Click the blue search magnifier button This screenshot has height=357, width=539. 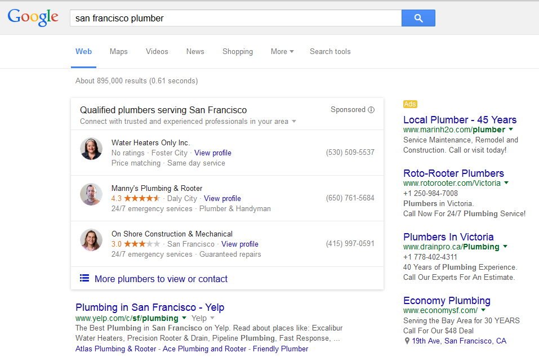pyautogui.click(x=418, y=18)
